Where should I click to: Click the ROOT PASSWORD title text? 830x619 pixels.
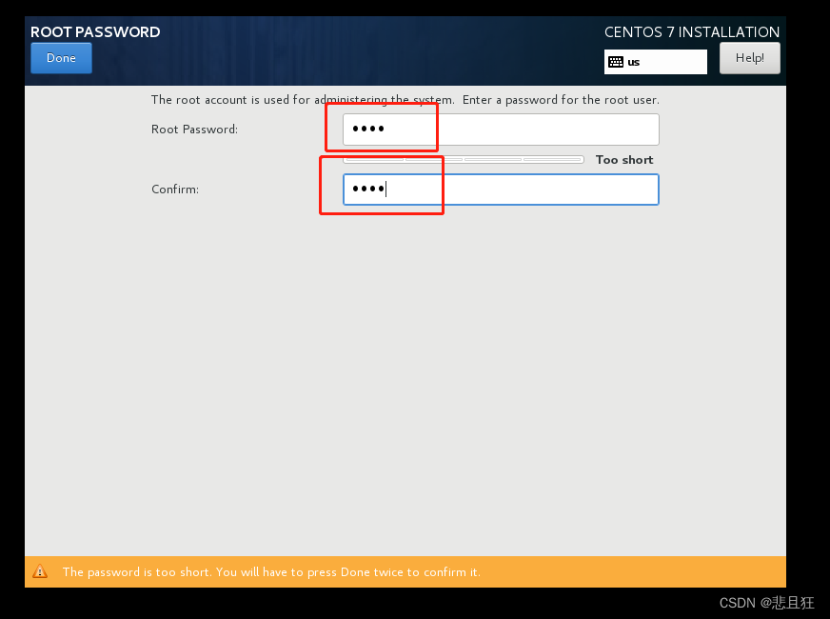click(95, 31)
